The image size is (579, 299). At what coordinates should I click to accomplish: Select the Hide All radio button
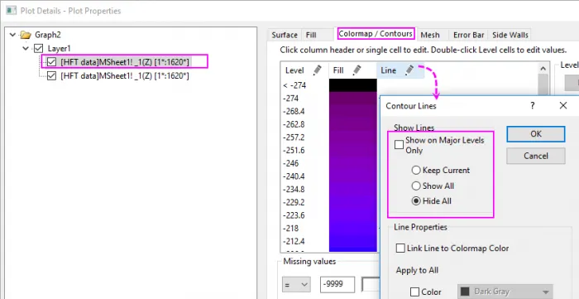coord(416,201)
